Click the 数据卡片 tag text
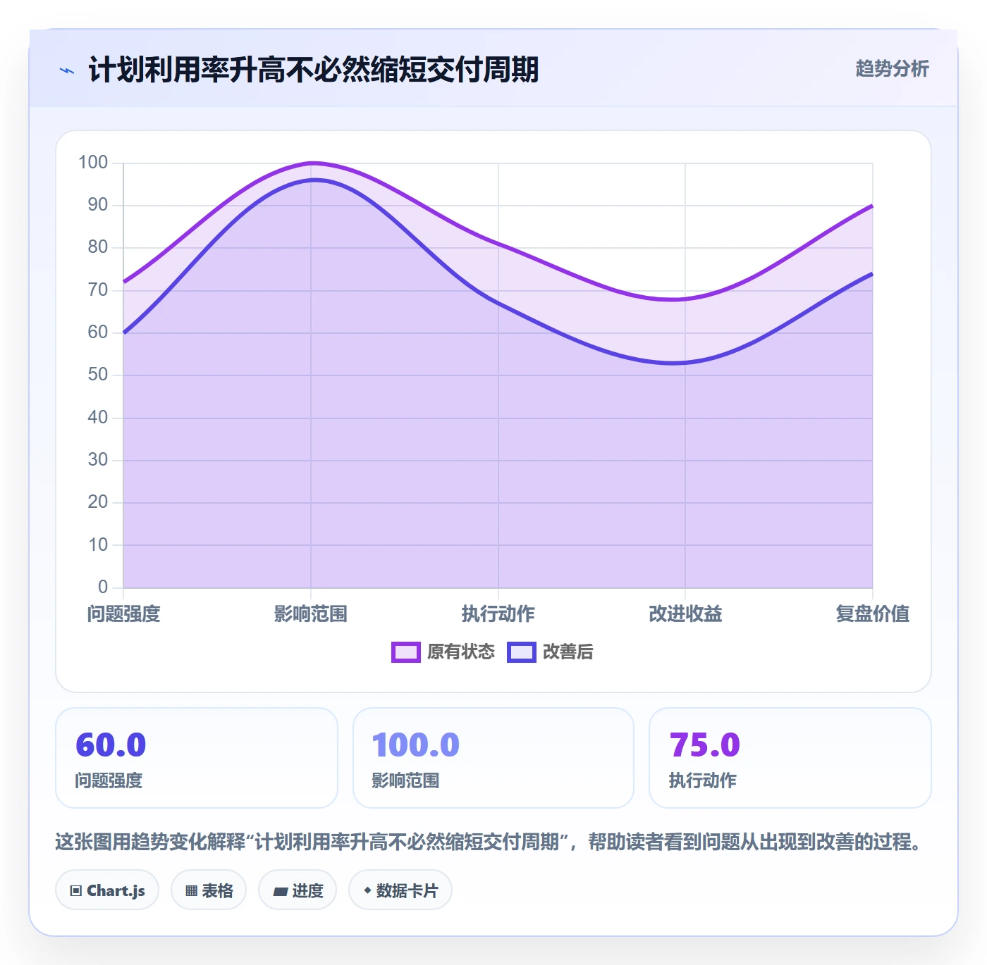This screenshot has height=965, width=987. click(407, 891)
